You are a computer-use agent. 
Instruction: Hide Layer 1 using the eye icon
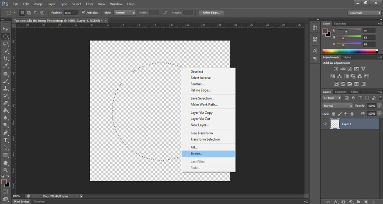click(x=325, y=124)
